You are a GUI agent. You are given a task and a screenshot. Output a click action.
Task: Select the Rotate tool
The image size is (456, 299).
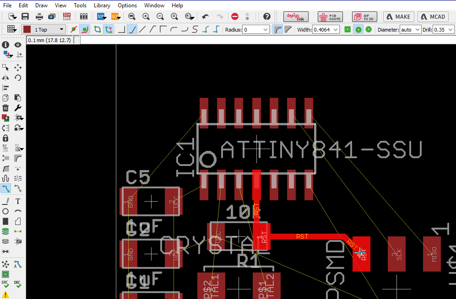(x=18, y=78)
